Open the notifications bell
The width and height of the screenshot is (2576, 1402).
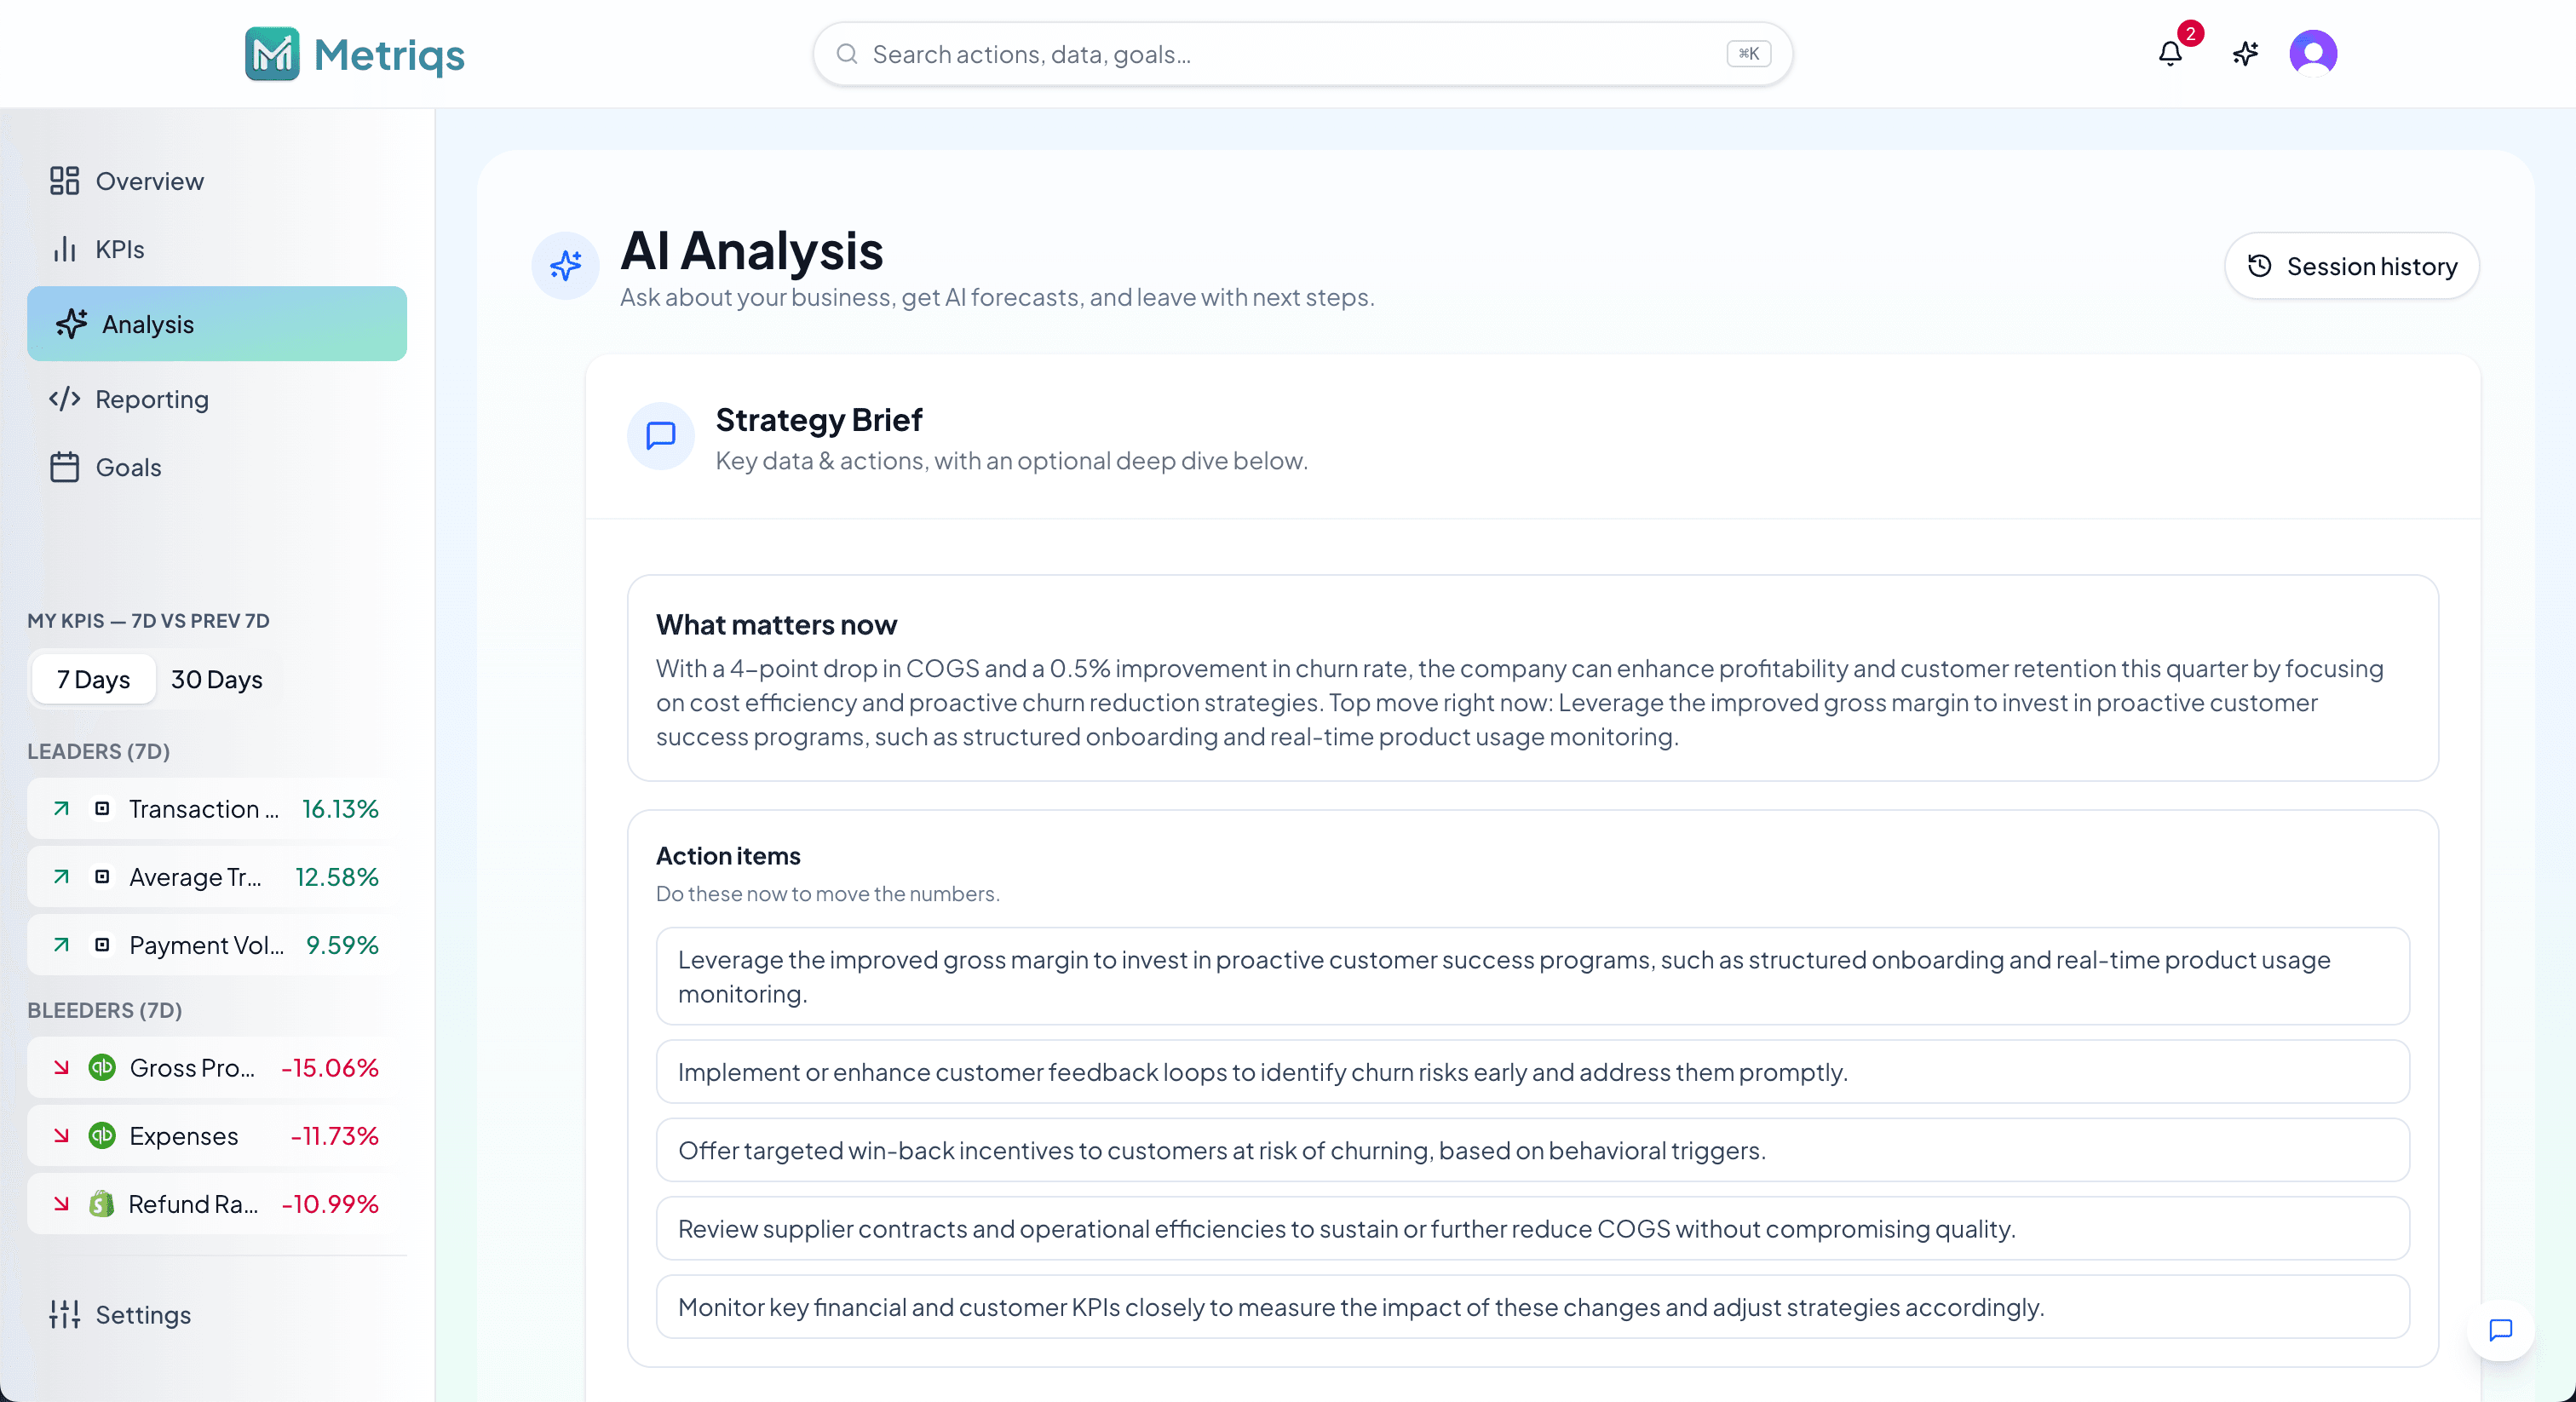point(2169,53)
